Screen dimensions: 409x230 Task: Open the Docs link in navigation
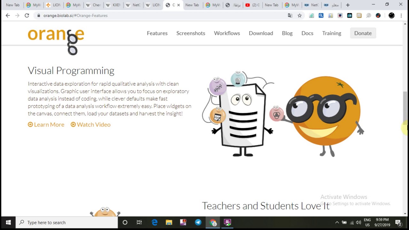tap(307, 33)
